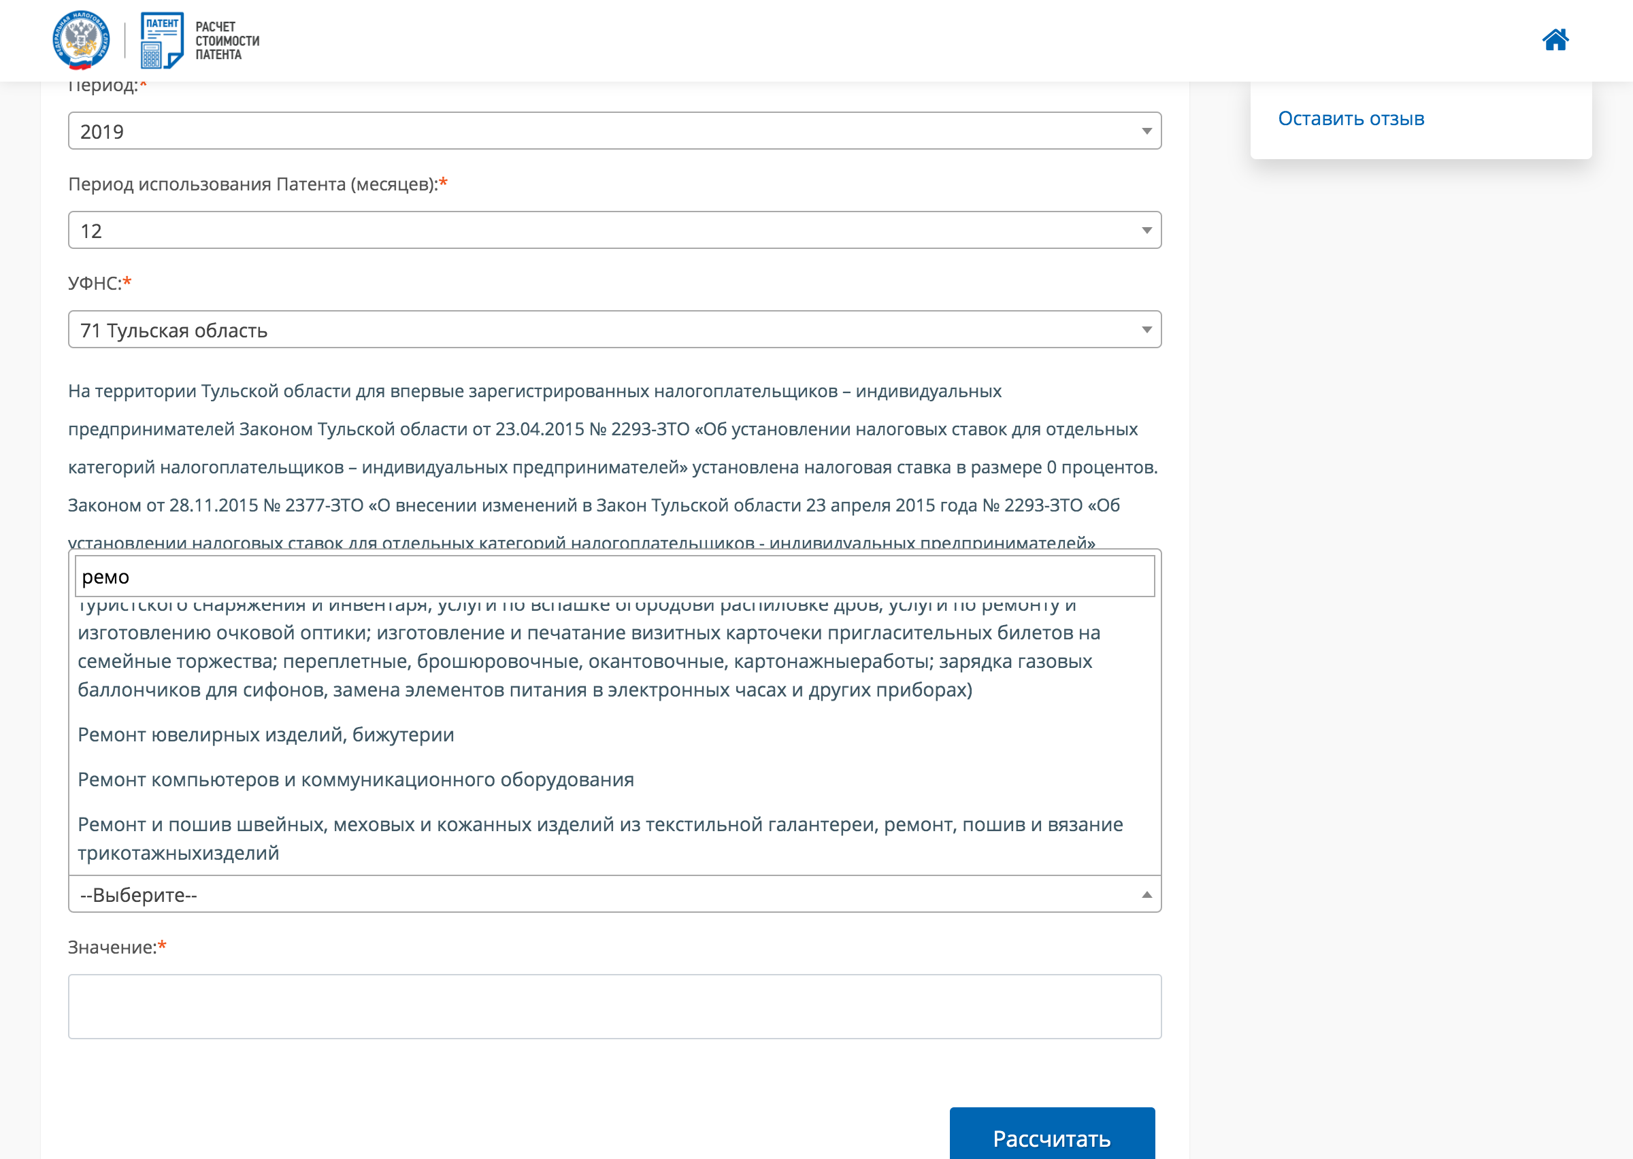This screenshot has height=1159, width=1633.
Task: Click the Значение input field
Action: point(614,1006)
